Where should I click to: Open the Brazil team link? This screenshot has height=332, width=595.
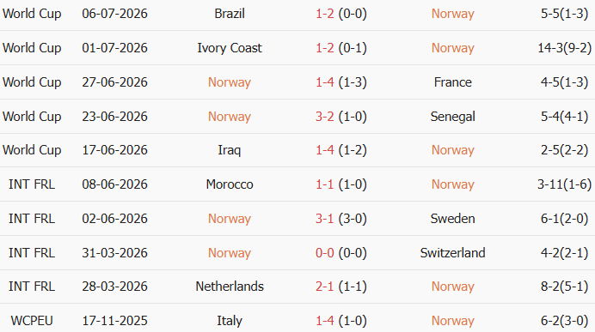click(230, 14)
